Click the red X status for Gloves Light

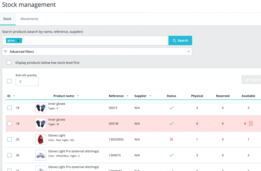171,139
